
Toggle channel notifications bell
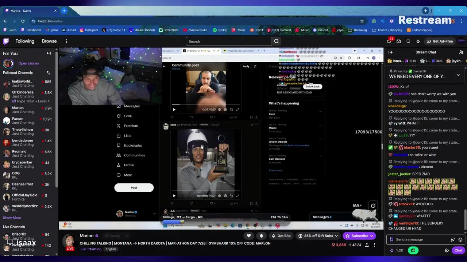click(261, 236)
